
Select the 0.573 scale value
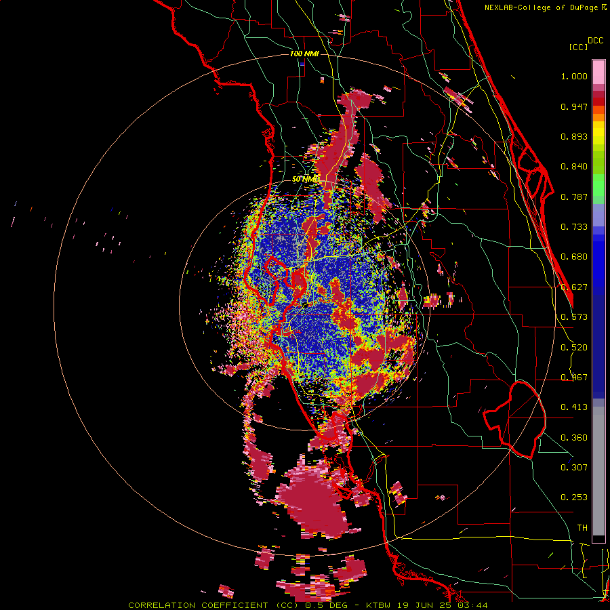[x=574, y=317]
